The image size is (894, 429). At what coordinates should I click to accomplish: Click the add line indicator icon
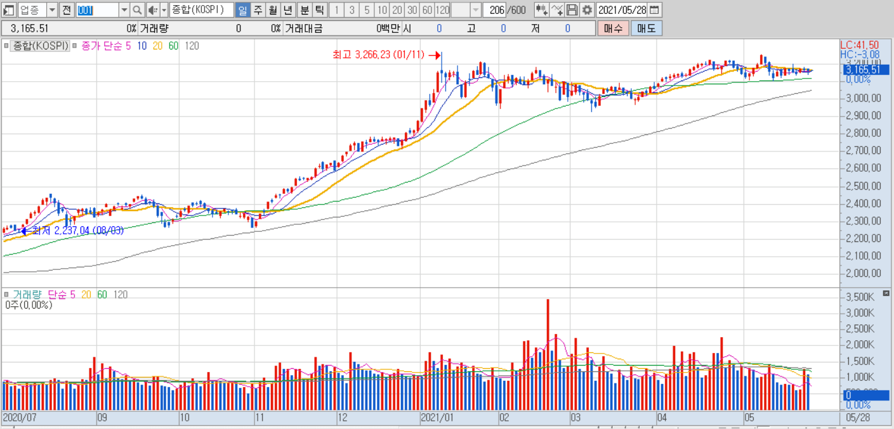[x=557, y=10]
